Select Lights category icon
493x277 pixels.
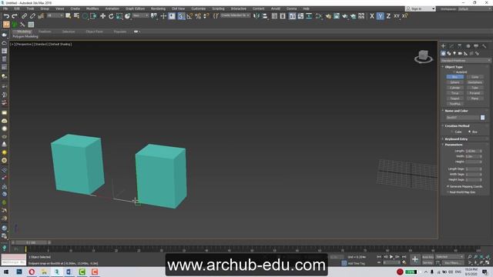click(454, 53)
